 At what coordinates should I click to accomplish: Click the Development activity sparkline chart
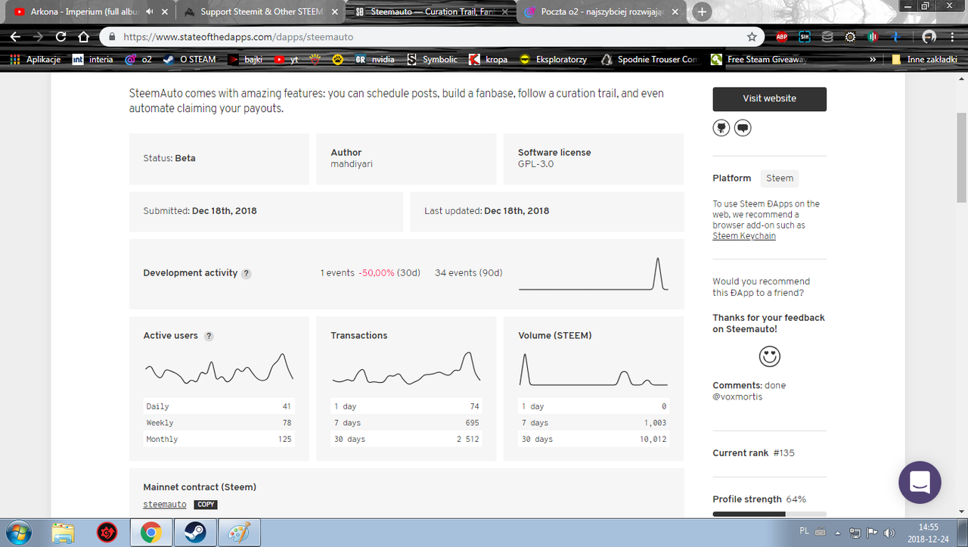[594, 274]
